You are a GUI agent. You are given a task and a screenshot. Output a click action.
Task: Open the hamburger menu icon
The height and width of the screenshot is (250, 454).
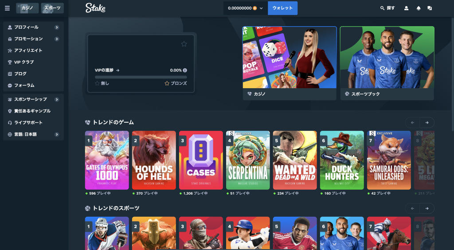click(x=7, y=8)
